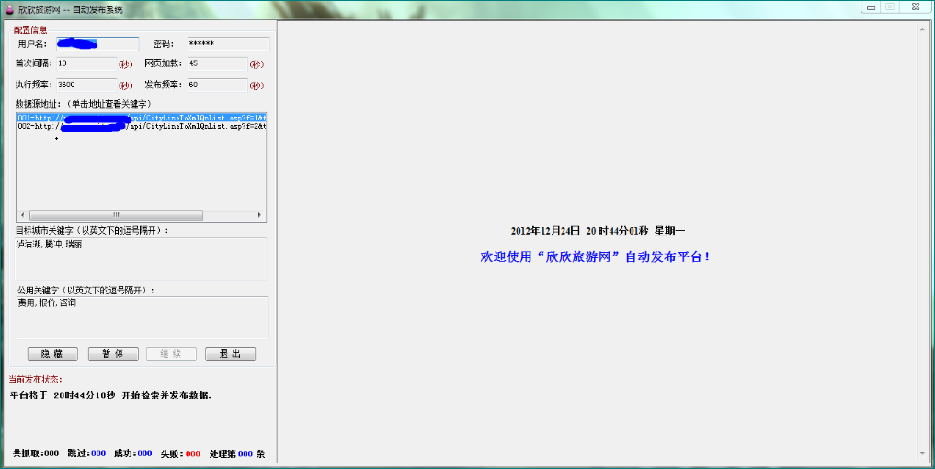This screenshot has width=935, height=469.
Task: Click the 用户名 input field
Action: (97, 43)
